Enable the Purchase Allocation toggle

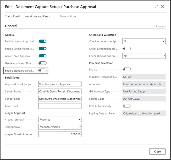pos(127,69)
